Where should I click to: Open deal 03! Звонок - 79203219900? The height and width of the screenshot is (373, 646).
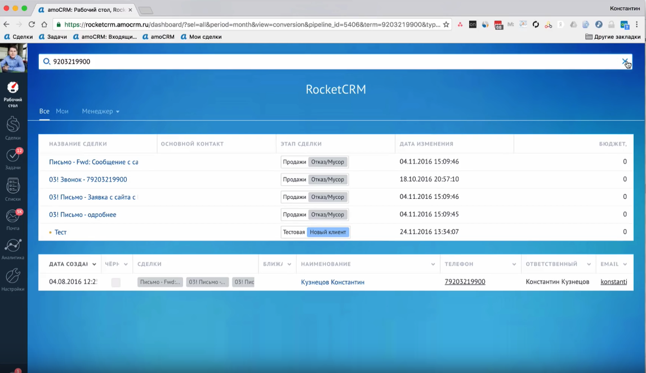click(x=88, y=180)
